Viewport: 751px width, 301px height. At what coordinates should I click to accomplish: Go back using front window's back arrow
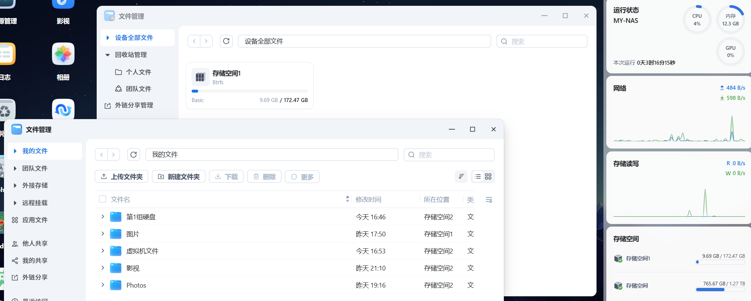pyautogui.click(x=101, y=155)
